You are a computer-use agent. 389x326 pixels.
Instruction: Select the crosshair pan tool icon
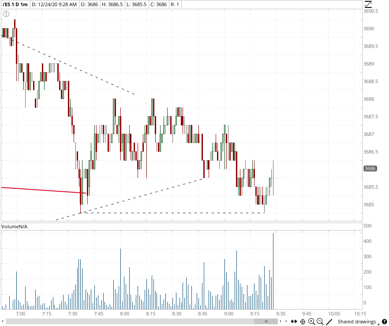coord(303,322)
